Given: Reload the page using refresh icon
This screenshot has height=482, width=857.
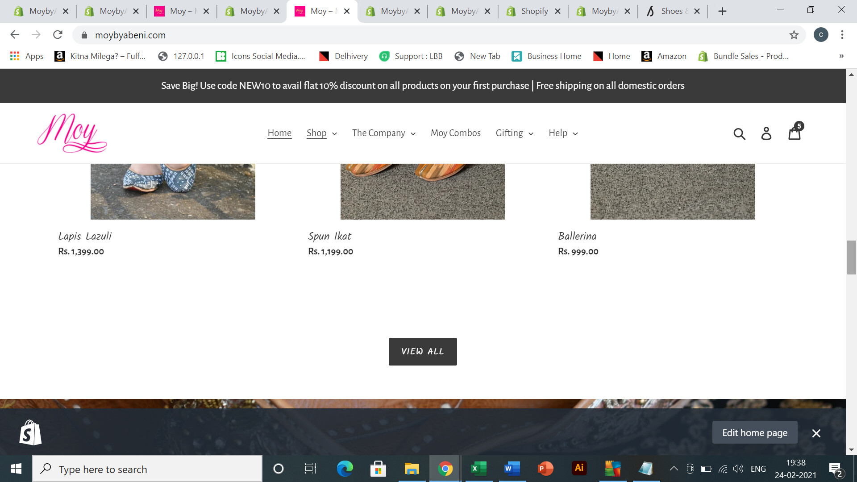Looking at the screenshot, I should point(58,35).
